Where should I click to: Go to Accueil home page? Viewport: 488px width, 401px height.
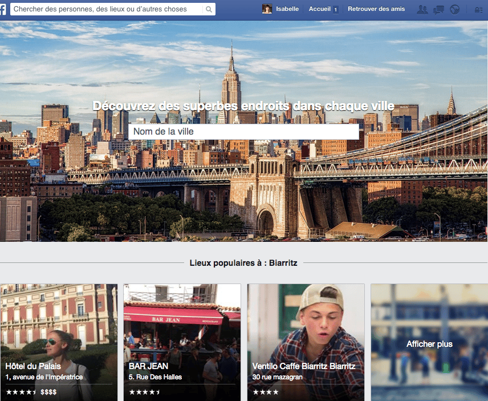click(x=319, y=9)
